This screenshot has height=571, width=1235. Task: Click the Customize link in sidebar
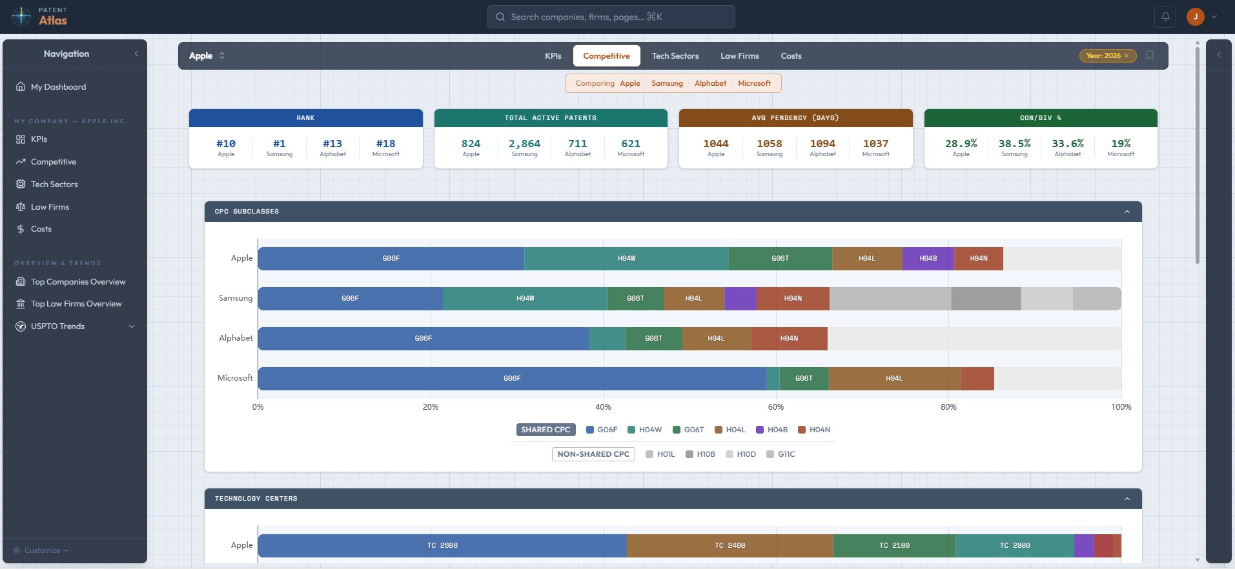point(46,550)
